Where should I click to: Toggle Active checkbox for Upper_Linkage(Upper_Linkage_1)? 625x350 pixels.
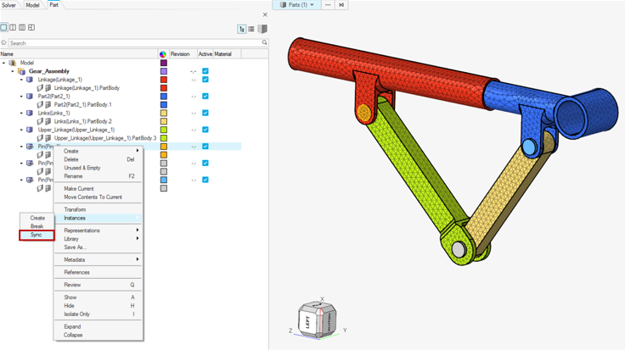tap(206, 130)
